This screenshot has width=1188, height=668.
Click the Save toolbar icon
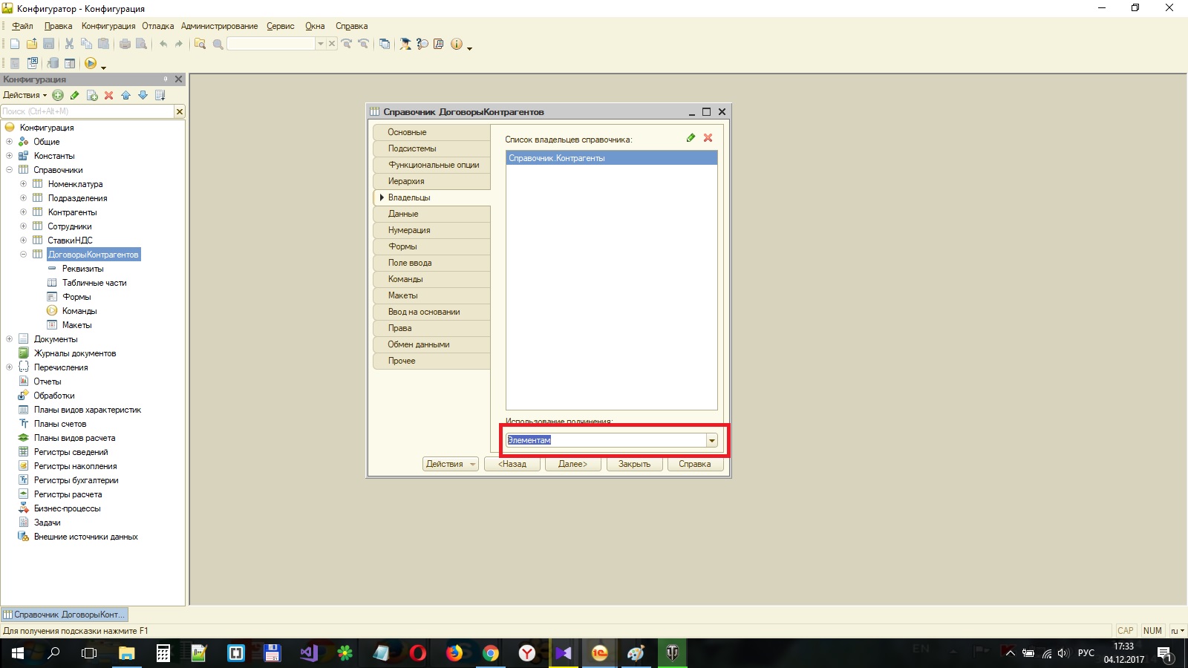click(x=49, y=44)
